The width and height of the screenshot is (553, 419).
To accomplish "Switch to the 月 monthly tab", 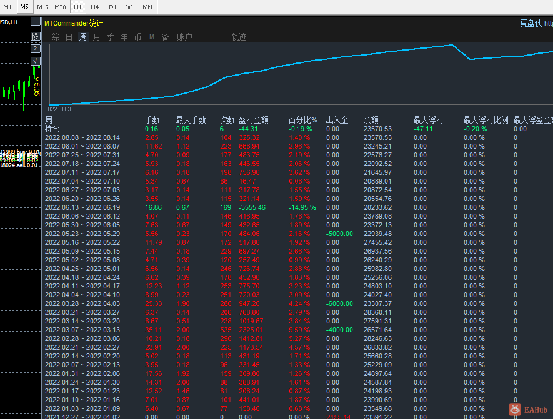I will tap(96, 37).
